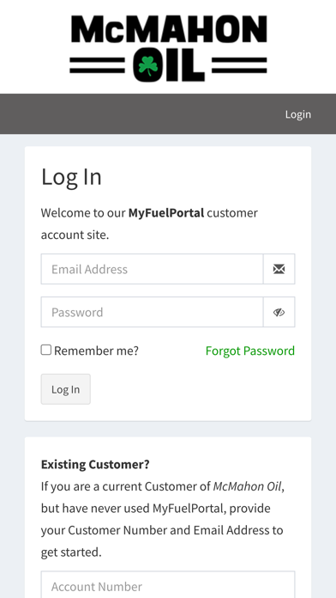The height and width of the screenshot is (598, 336).
Task: Click the McMahon Oil logo header
Action: click(x=168, y=48)
